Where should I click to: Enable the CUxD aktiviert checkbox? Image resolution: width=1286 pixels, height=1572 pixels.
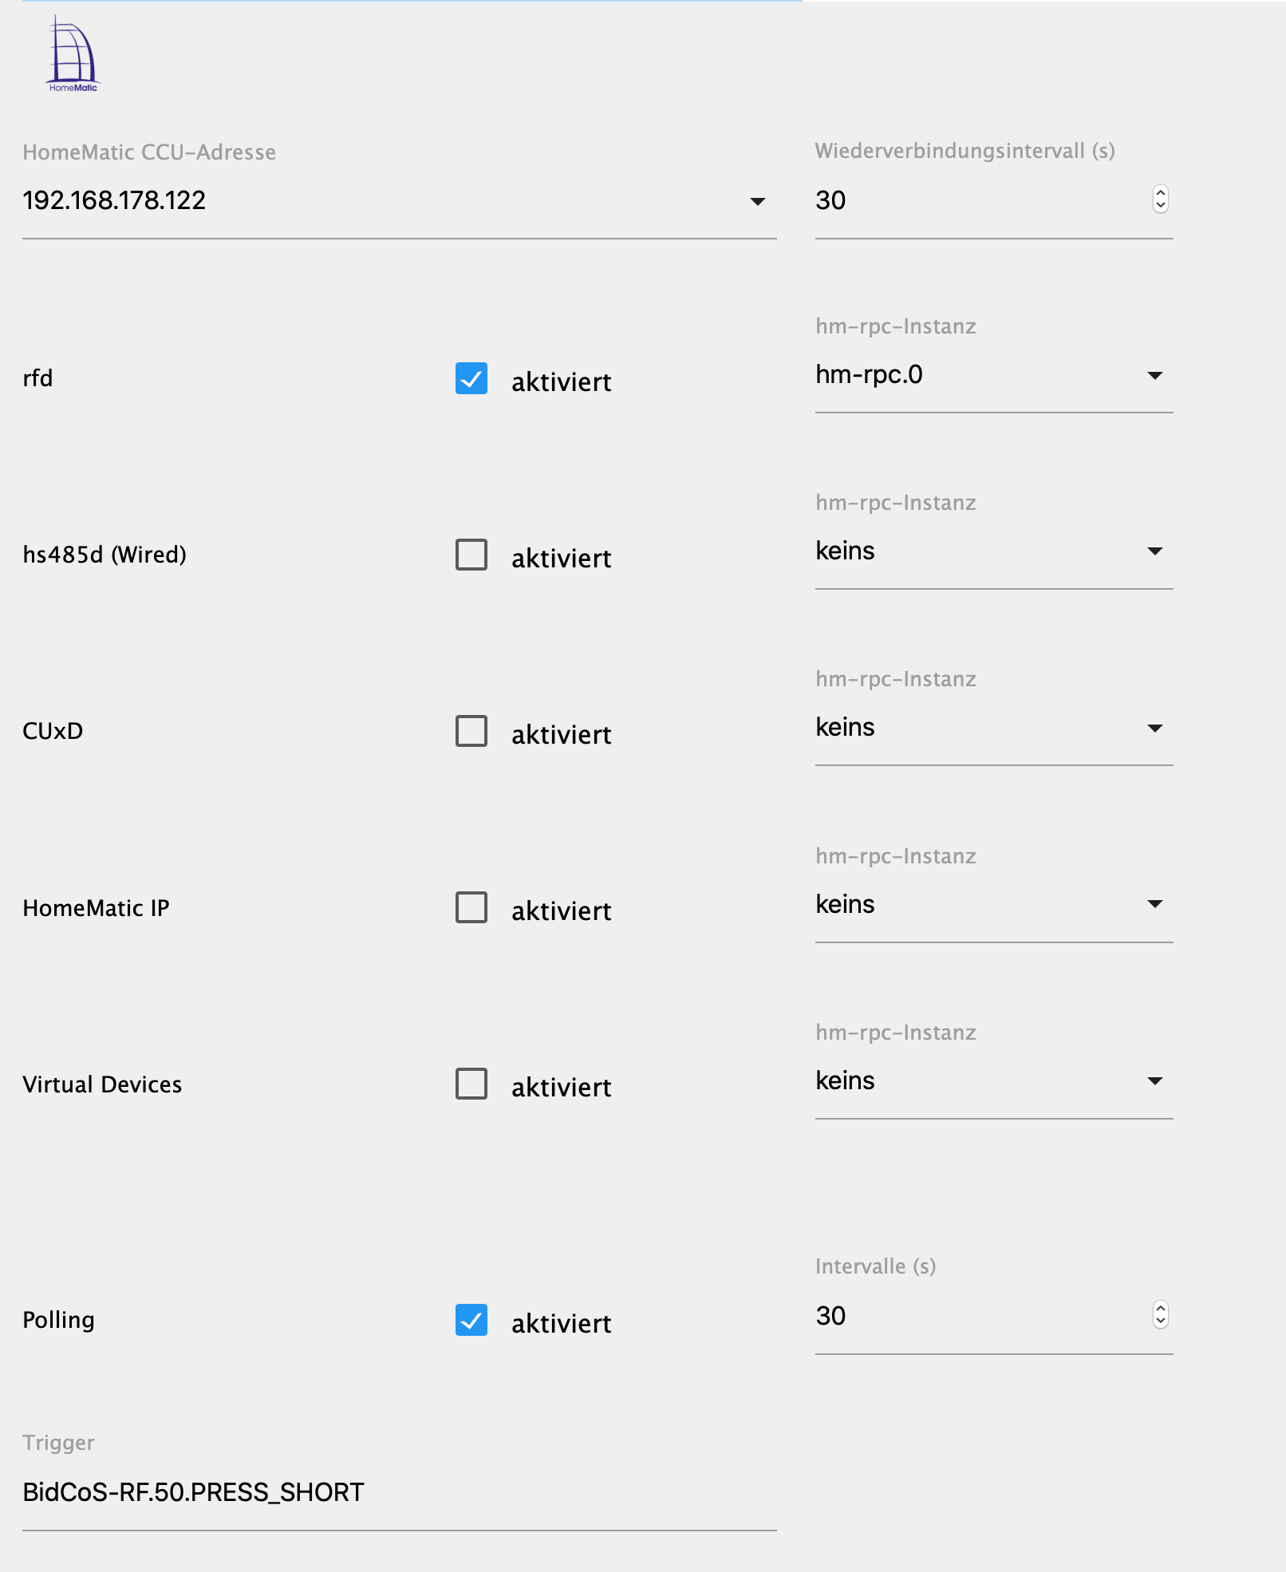471,731
